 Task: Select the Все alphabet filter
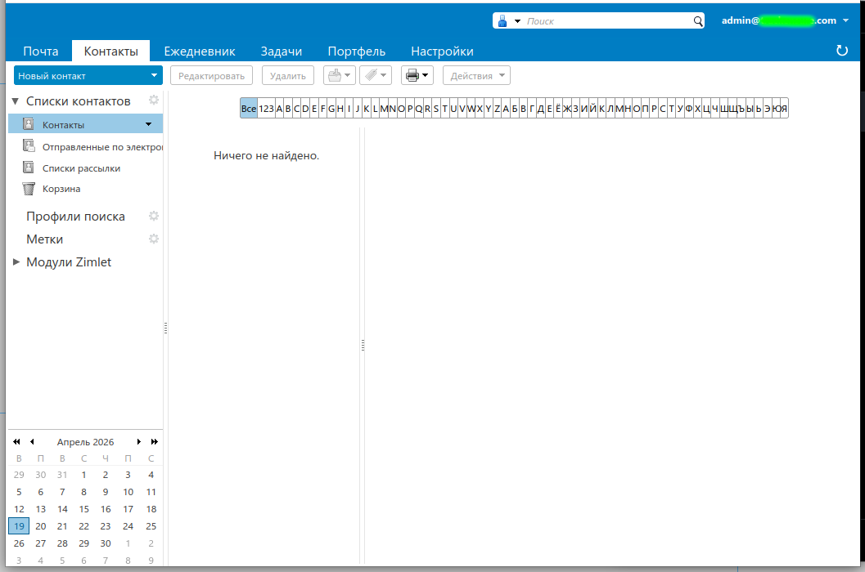[x=249, y=108]
